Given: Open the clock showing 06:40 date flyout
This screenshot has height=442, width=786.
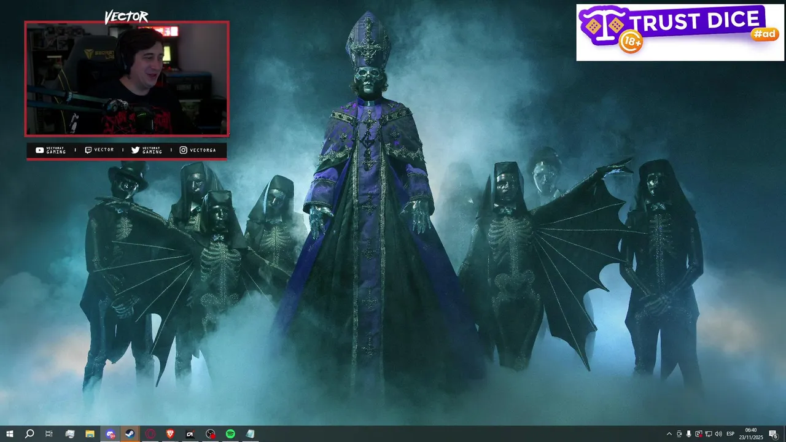Looking at the screenshot, I should [x=751, y=434].
